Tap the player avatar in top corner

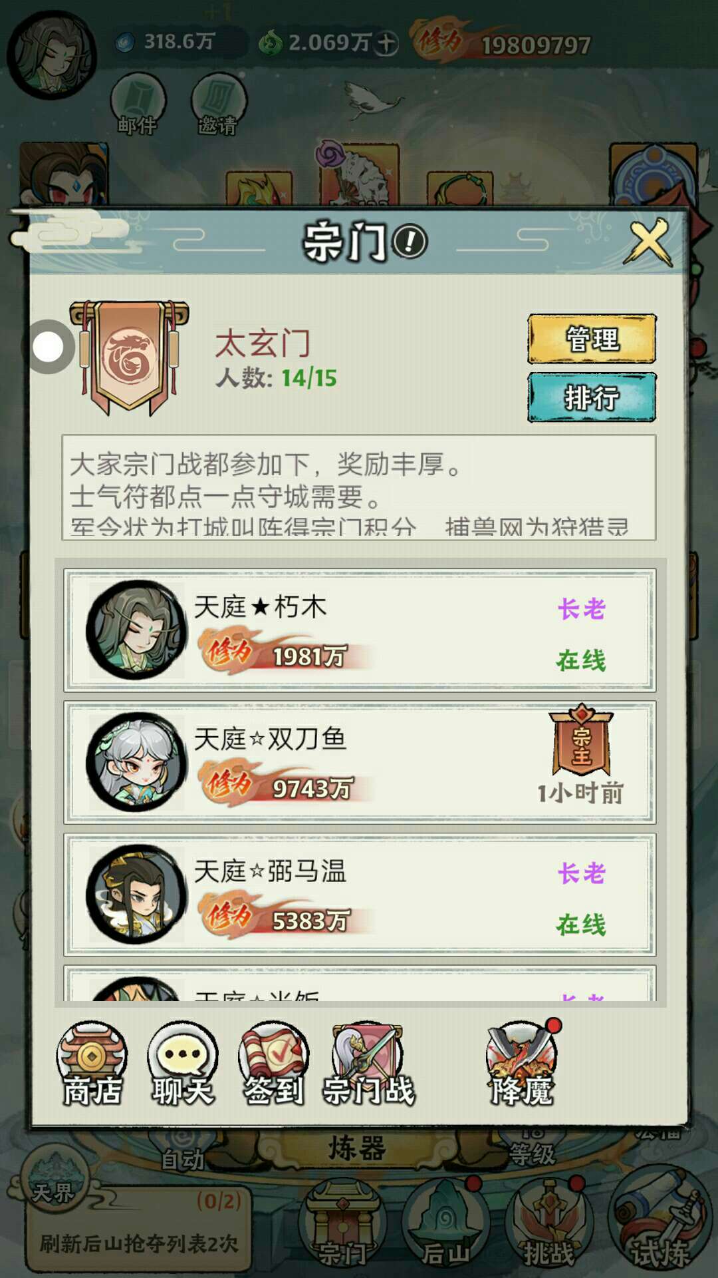pos(52,55)
